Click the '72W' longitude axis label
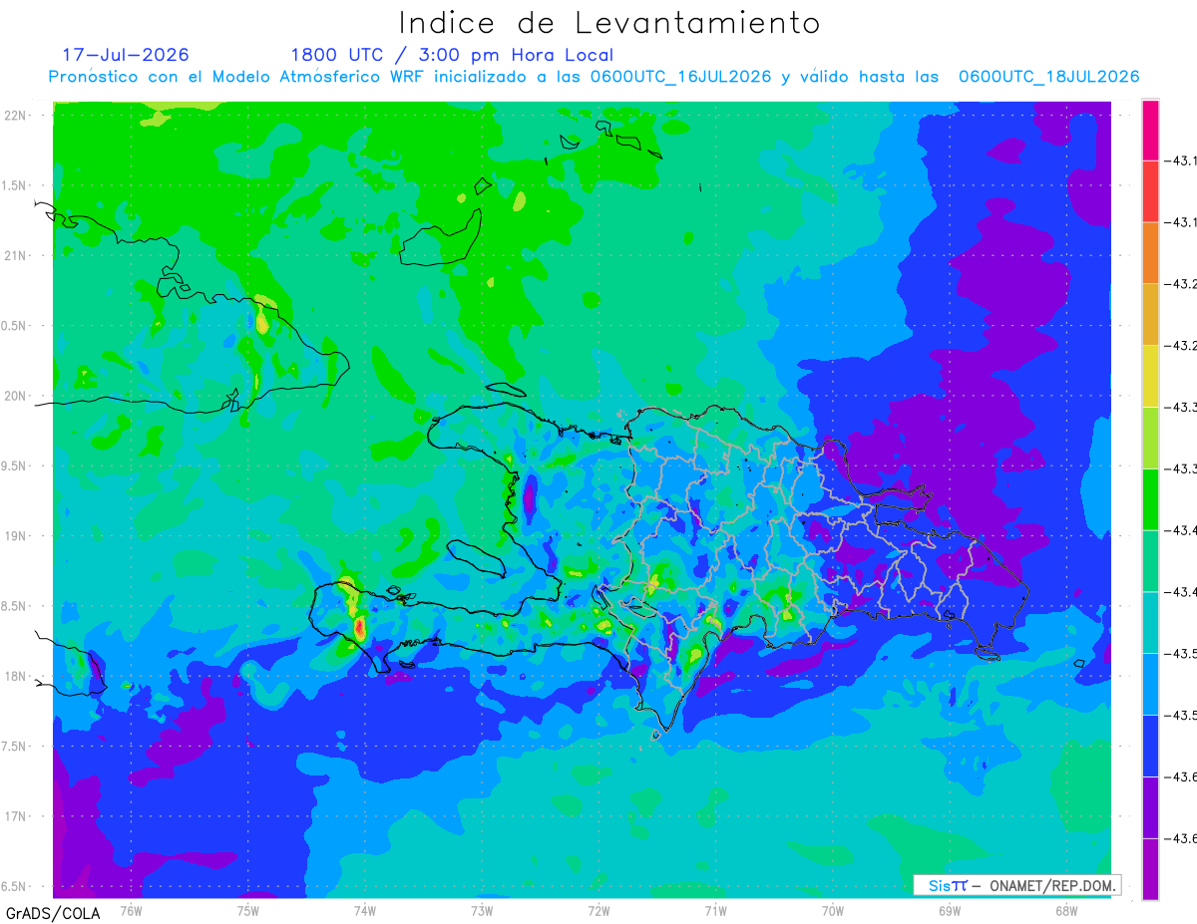 pyautogui.click(x=598, y=910)
